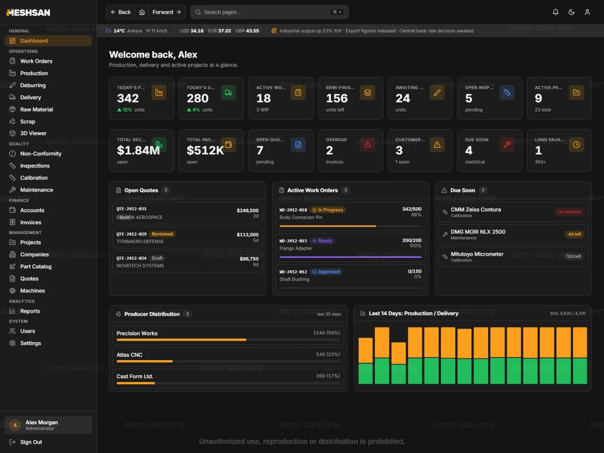This screenshot has height=453, width=604.
Task: Toggle dark mode moon icon
Action: coord(571,12)
